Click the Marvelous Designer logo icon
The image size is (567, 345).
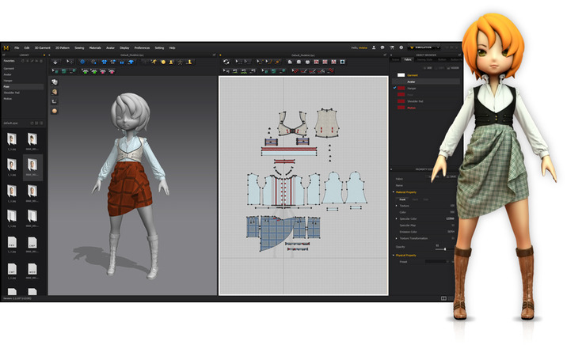pyautogui.click(x=6, y=47)
